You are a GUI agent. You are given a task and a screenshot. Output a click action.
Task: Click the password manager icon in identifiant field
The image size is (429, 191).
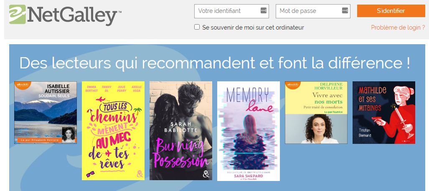(x=263, y=11)
